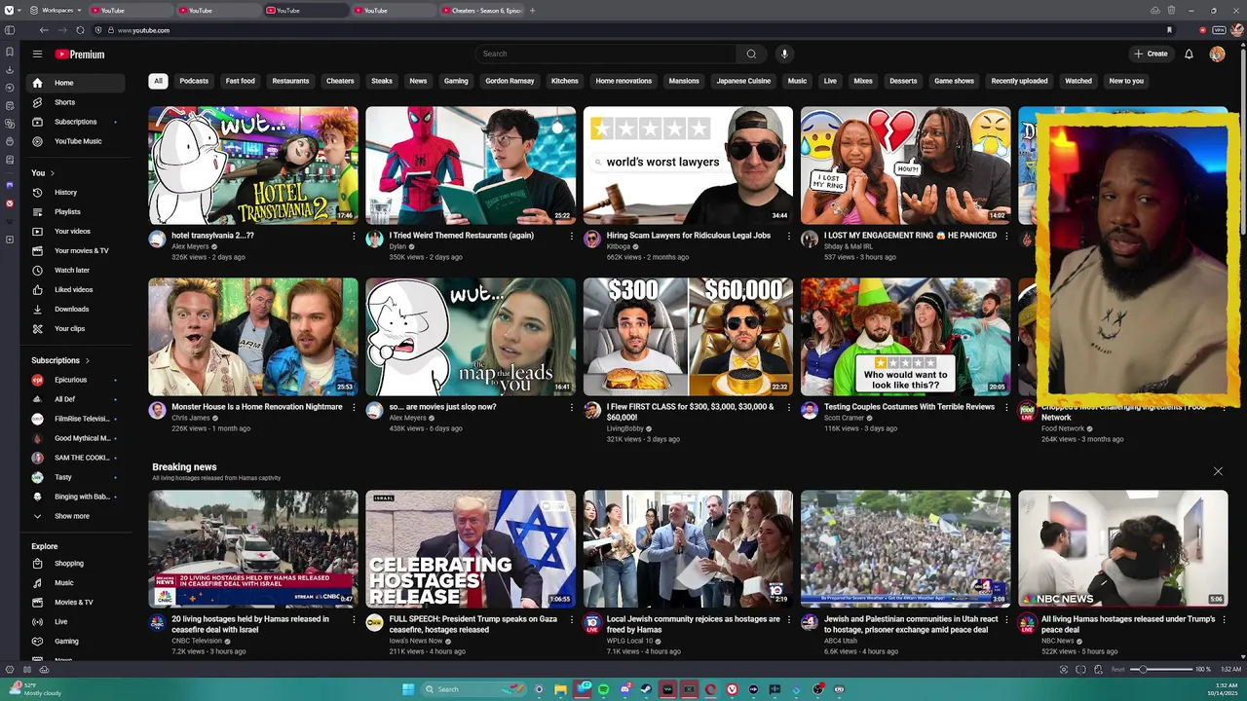
Task: Open weather widget on taskbar
Action: (x=34, y=689)
